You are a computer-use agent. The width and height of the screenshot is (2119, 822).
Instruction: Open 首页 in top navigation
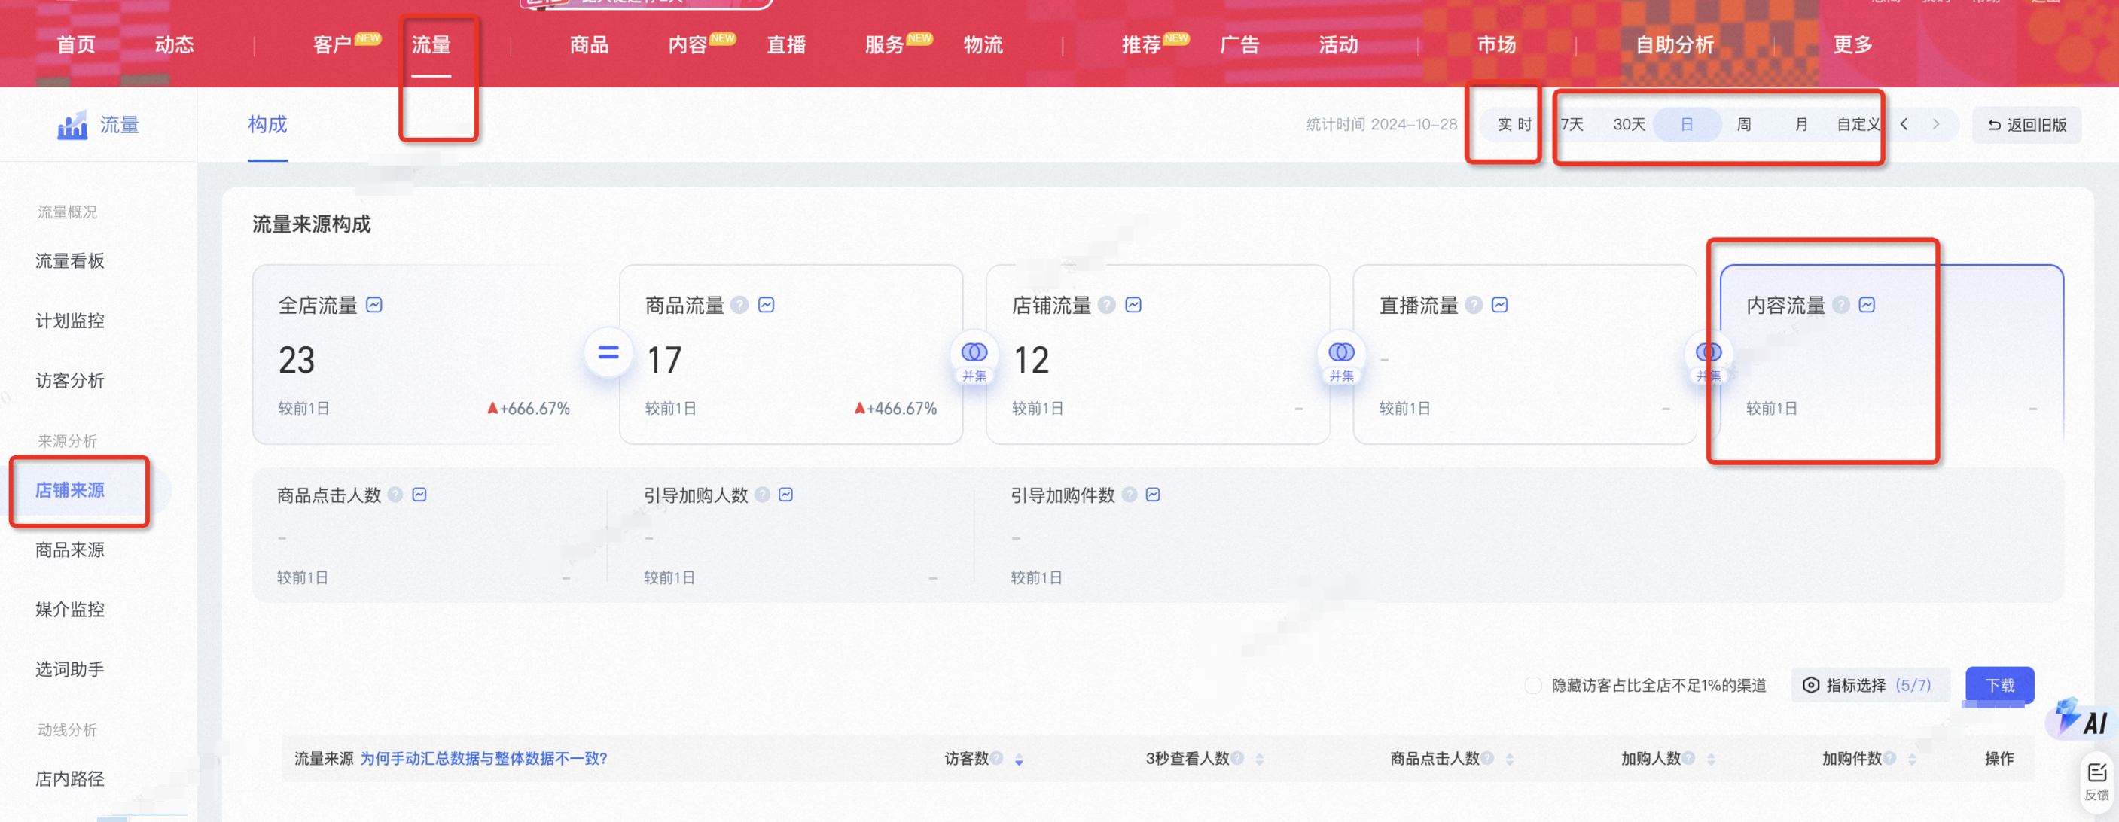pos(75,44)
